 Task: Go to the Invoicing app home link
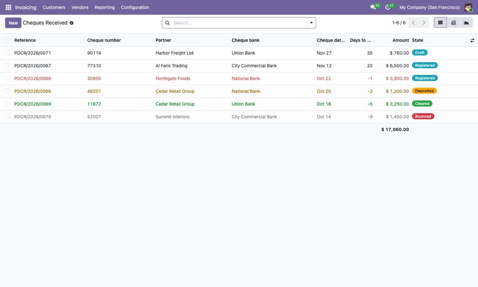(25, 7)
